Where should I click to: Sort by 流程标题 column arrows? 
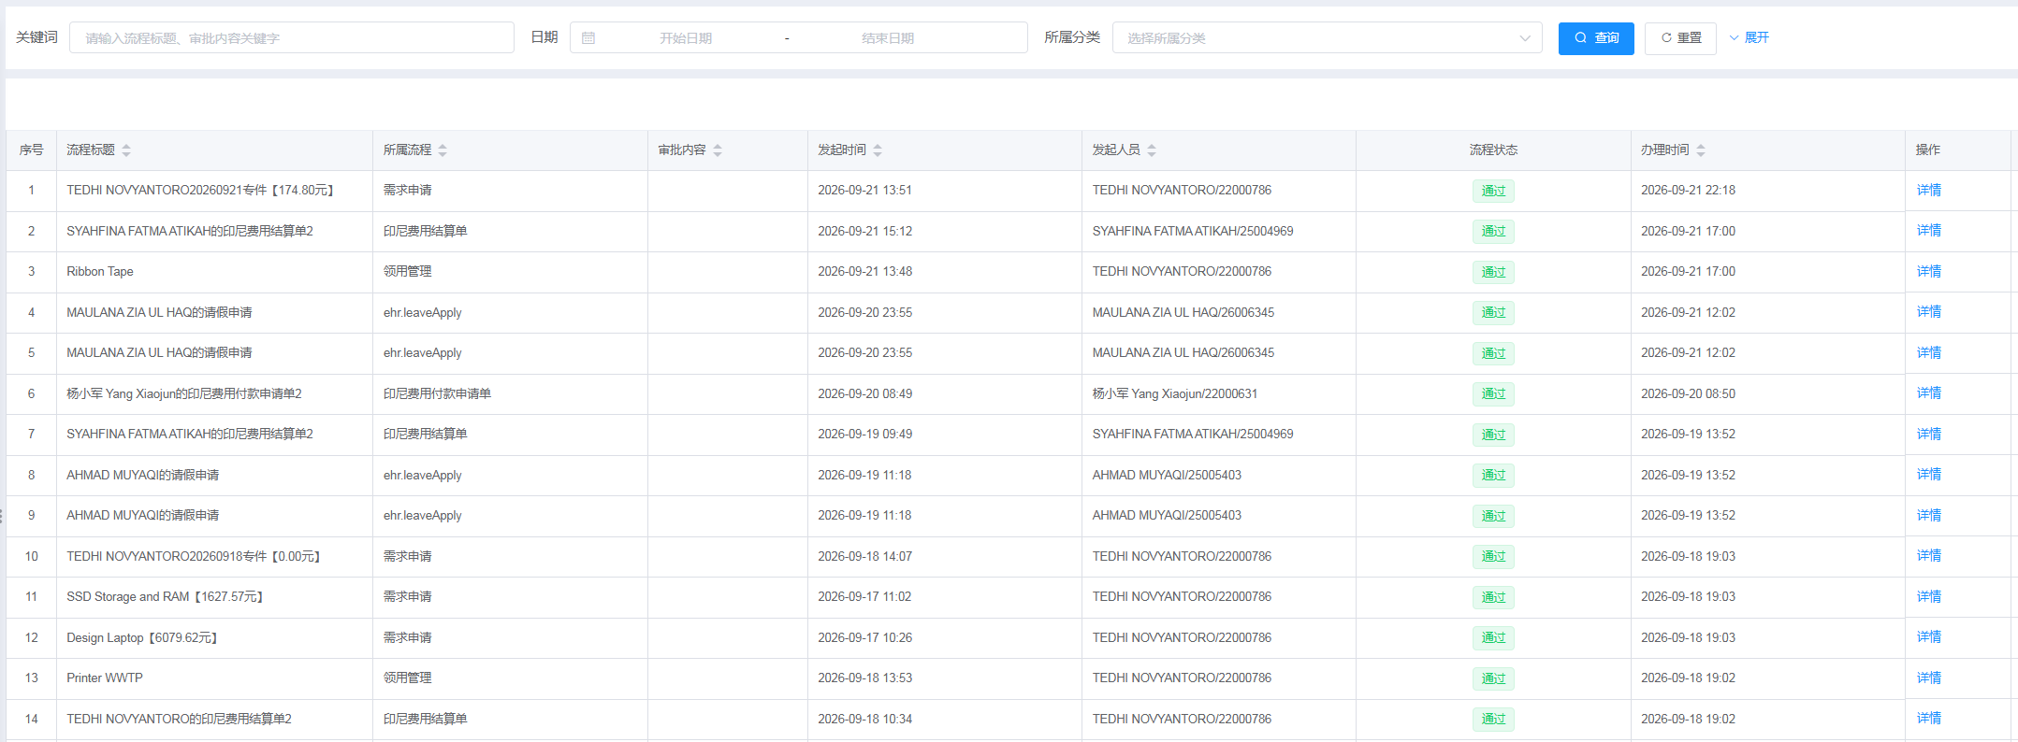[x=126, y=150]
